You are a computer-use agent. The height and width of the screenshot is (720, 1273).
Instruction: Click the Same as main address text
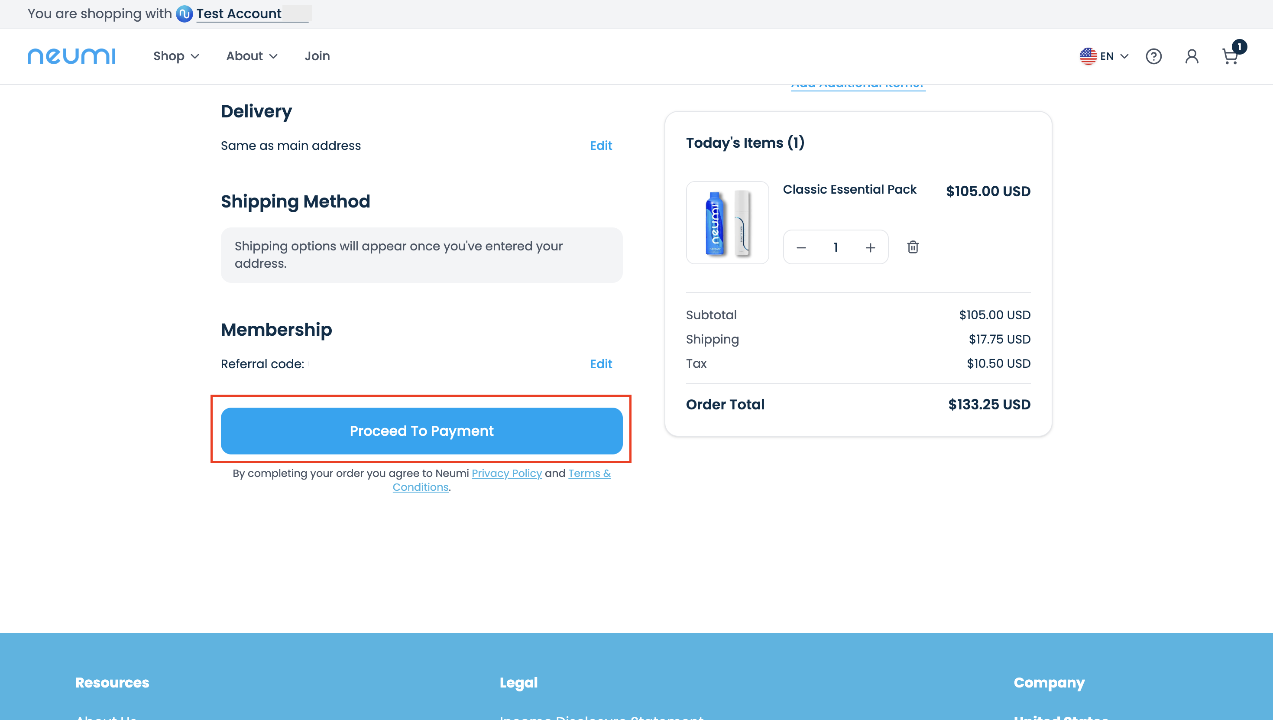[x=291, y=146]
